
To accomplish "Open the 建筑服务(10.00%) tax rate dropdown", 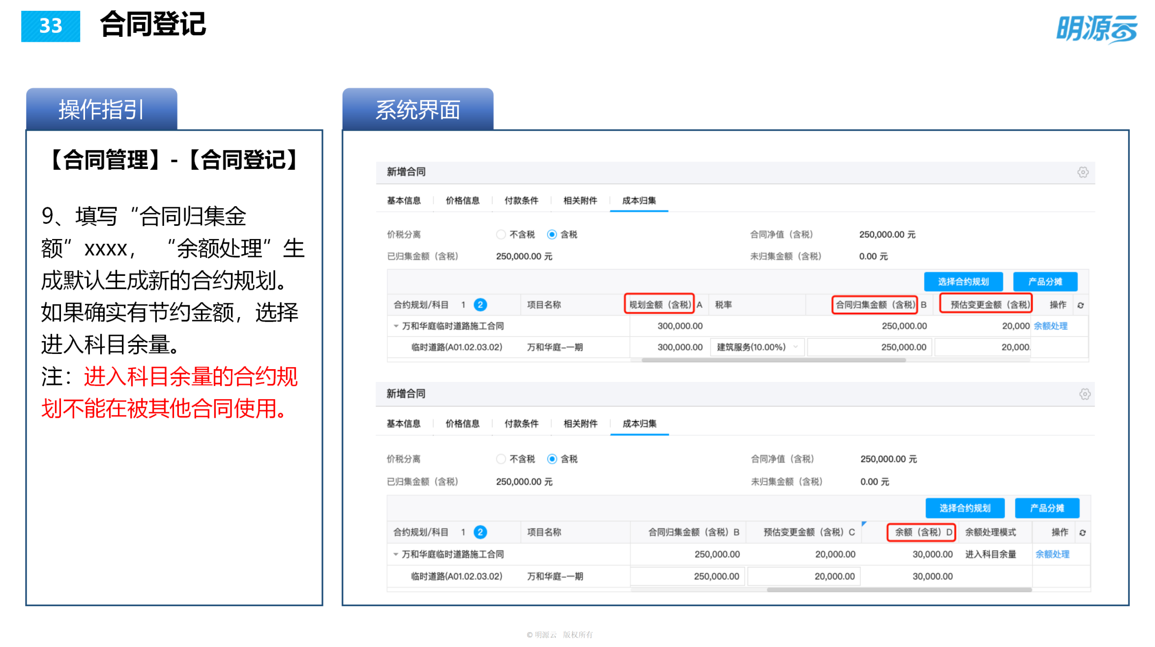I will coord(756,347).
